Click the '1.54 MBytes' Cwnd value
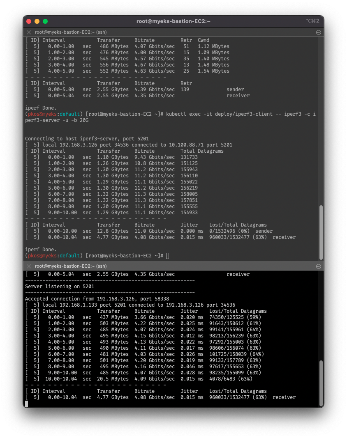The height and width of the screenshot is (438, 347). coord(213,71)
